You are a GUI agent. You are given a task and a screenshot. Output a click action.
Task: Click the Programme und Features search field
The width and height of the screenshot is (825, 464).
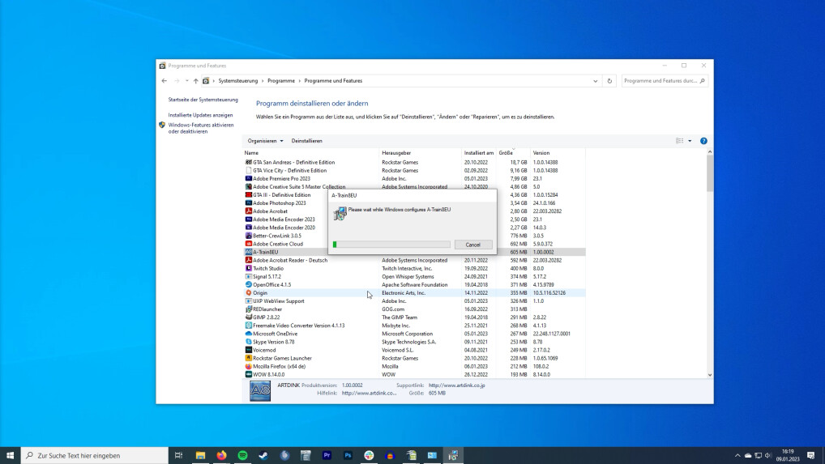[x=660, y=81]
